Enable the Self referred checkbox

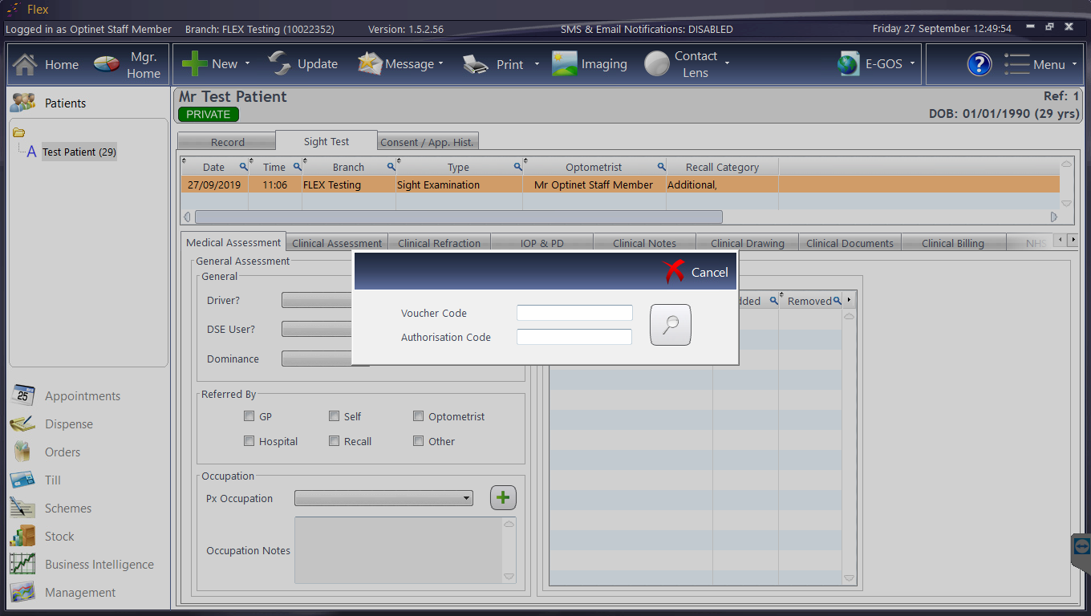tap(334, 415)
